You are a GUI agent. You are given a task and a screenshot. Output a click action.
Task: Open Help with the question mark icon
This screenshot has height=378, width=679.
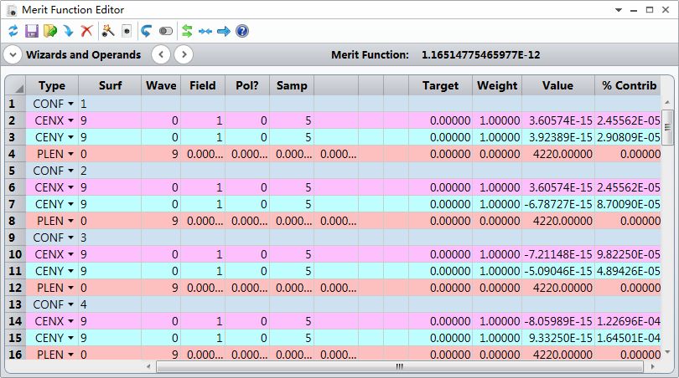pyautogui.click(x=242, y=31)
